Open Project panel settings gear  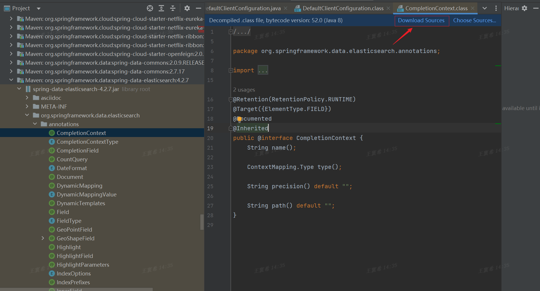tap(187, 8)
